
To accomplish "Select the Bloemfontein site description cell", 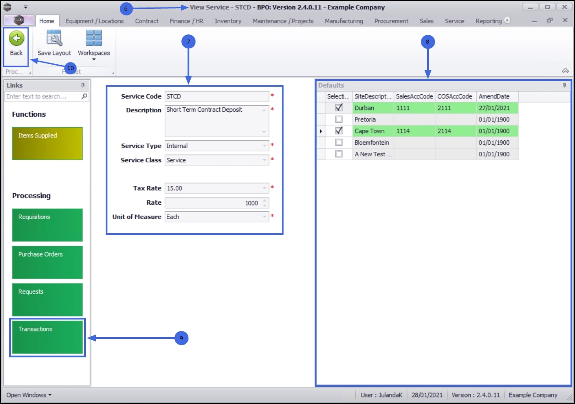I will click(x=373, y=143).
